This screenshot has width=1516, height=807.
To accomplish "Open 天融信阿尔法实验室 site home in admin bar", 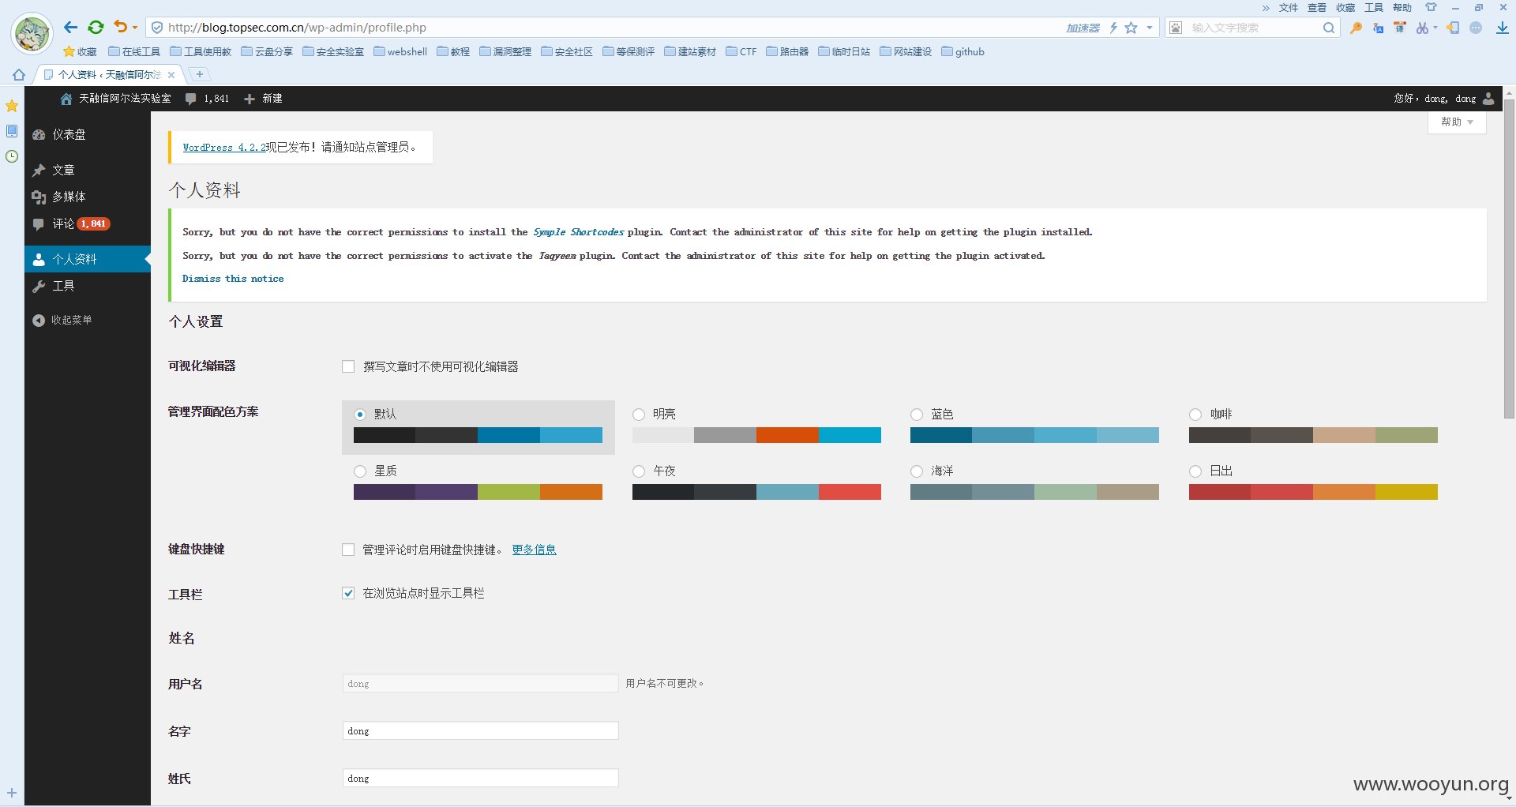I will 115,99.
